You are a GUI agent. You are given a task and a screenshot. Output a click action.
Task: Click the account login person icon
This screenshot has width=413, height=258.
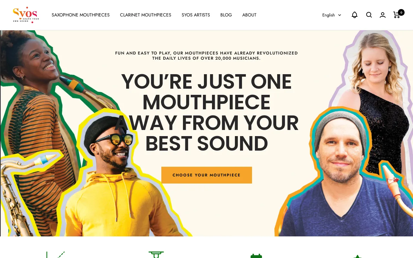tap(383, 15)
